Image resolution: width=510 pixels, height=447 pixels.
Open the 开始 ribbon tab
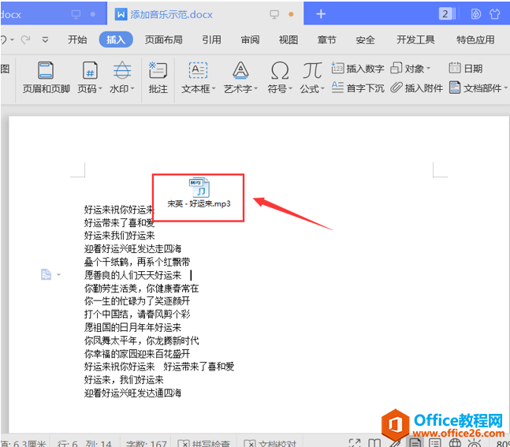(77, 39)
